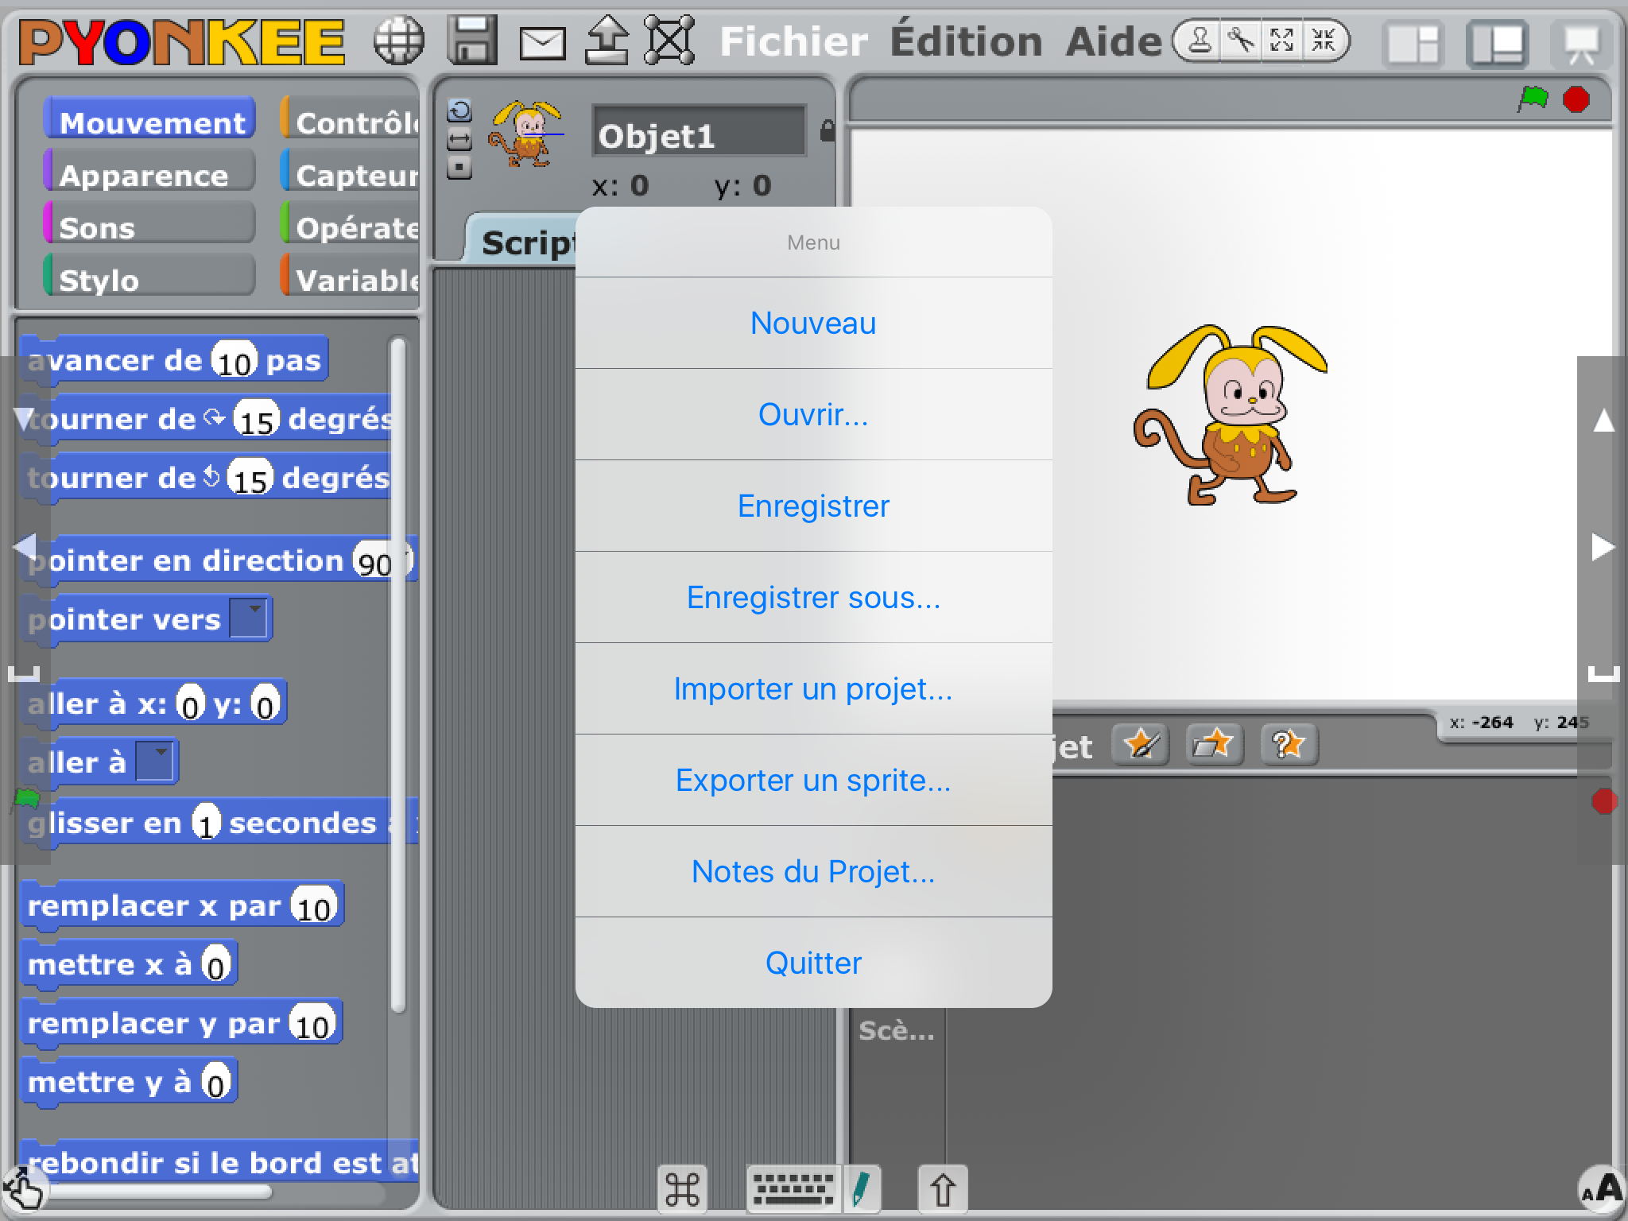1628x1221 pixels.
Task: Click the envelope mail icon
Action: point(542,43)
